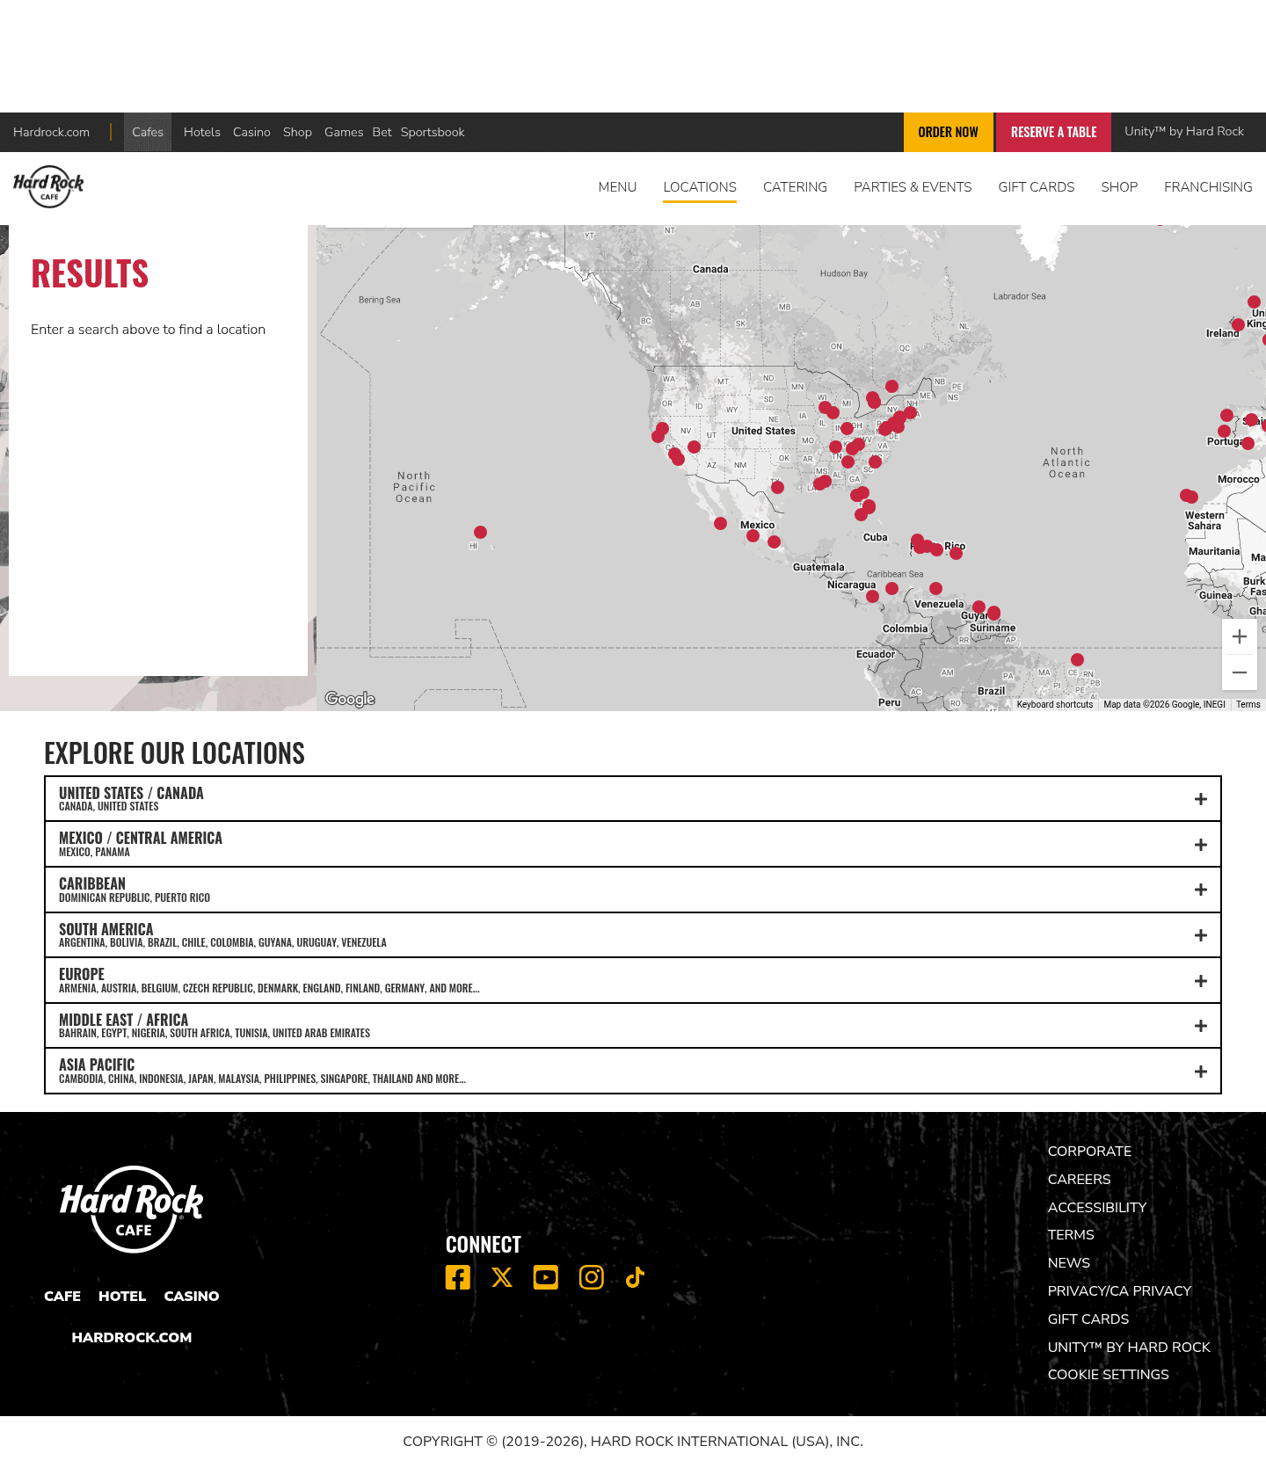This screenshot has height=1468, width=1266.
Task: Open the footer Cafe link
Action: (62, 1296)
